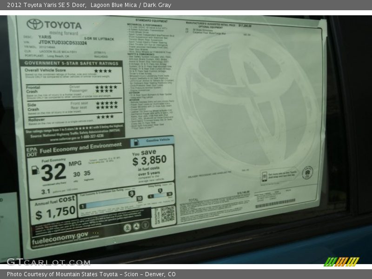Viewport: 372px width, 279px height.
Task: Click the recycling symbol below the fuel cost box
Action: 135,227
